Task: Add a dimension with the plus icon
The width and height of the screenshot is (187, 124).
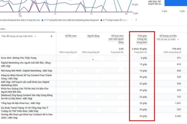Action: pyautogui.click(x=51, y=36)
